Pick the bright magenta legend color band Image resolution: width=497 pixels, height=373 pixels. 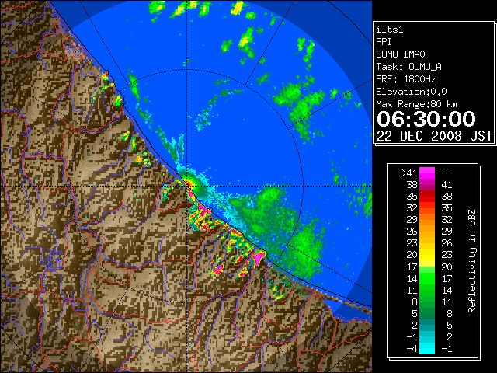pos(427,173)
